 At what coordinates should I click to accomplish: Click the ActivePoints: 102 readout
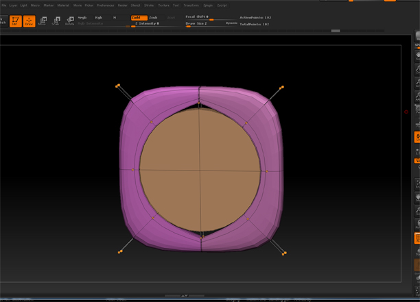point(255,18)
